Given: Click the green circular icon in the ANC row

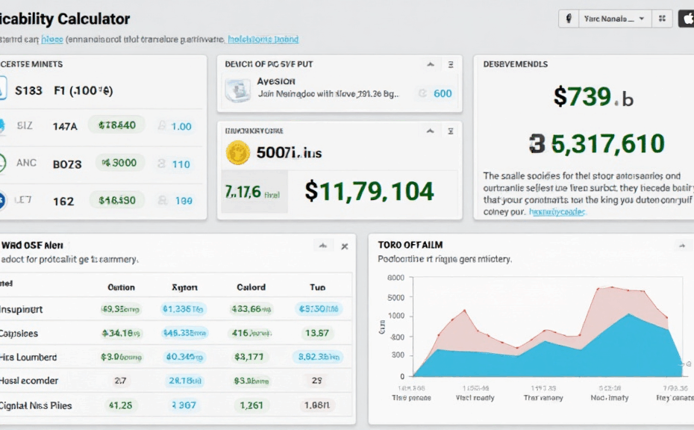Looking at the screenshot, I should pos(2,163).
